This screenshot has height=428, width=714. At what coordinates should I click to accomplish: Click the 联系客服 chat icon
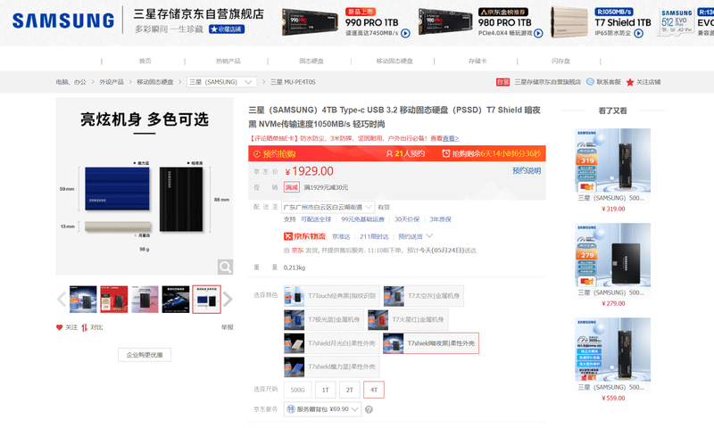point(590,82)
